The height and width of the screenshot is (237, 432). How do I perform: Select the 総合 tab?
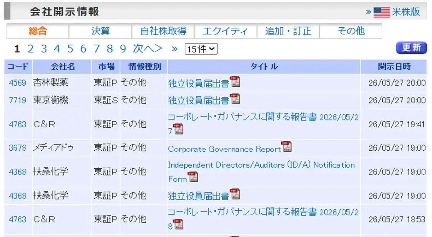coord(38,31)
